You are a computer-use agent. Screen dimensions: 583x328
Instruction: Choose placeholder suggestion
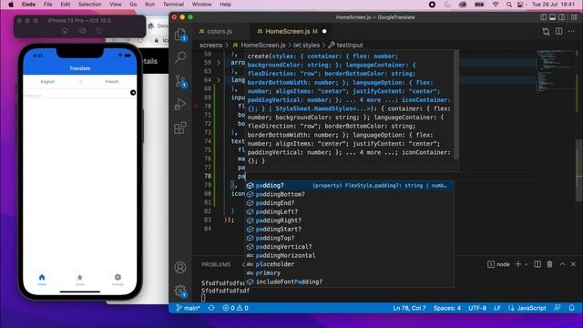tap(350, 264)
